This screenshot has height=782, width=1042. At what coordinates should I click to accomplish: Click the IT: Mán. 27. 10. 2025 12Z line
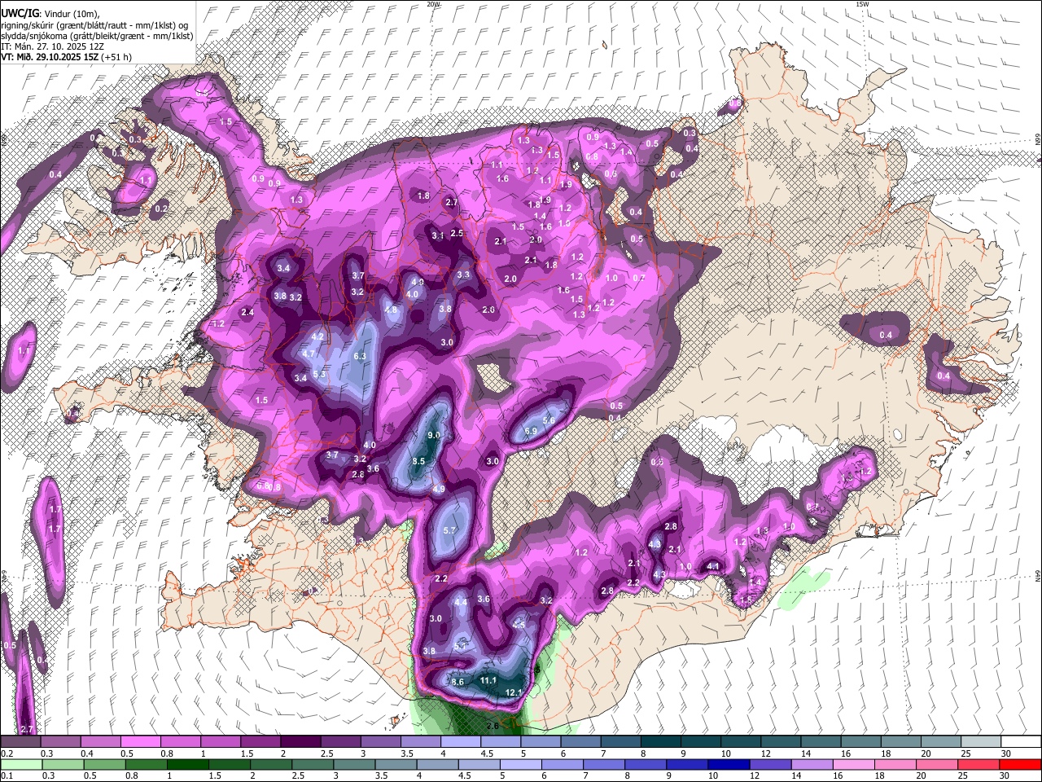point(52,46)
